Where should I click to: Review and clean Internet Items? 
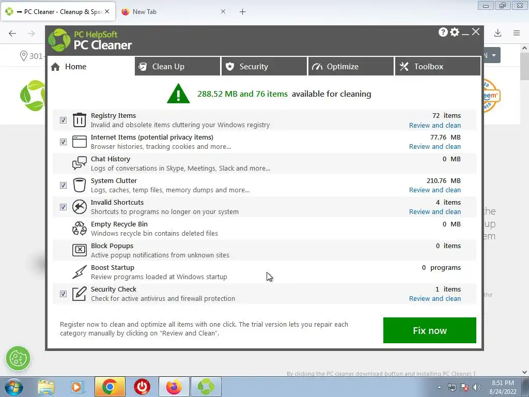(435, 146)
